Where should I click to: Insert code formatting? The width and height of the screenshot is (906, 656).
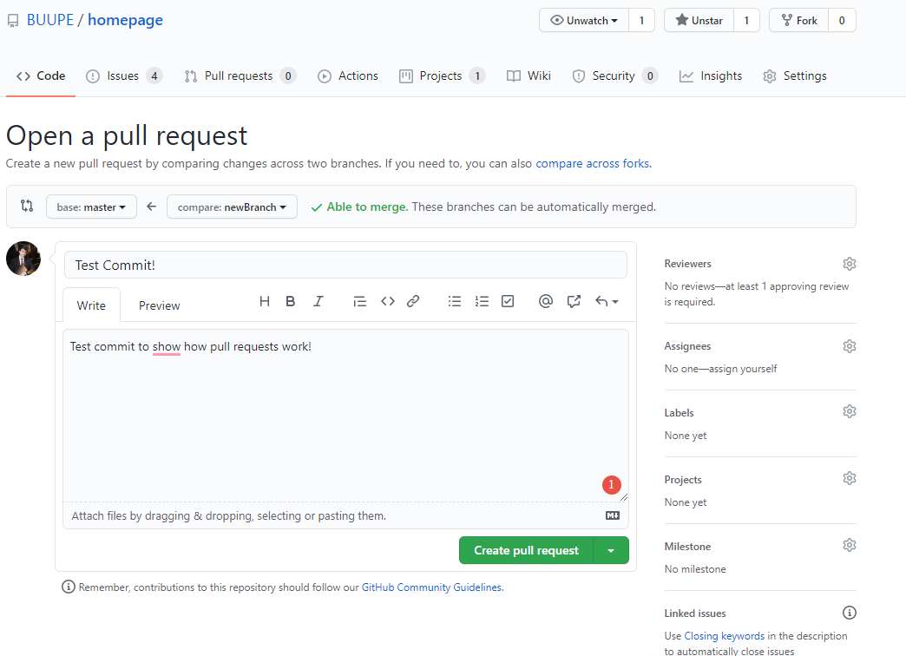tap(387, 301)
